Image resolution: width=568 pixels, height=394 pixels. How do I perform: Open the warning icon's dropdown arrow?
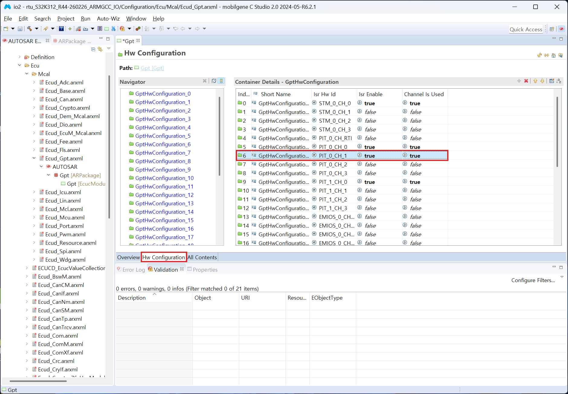pos(129,29)
